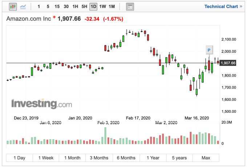Click the 1,600.00 axis label
Viewport: 247px width, 167px height.
[x=229, y=99]
